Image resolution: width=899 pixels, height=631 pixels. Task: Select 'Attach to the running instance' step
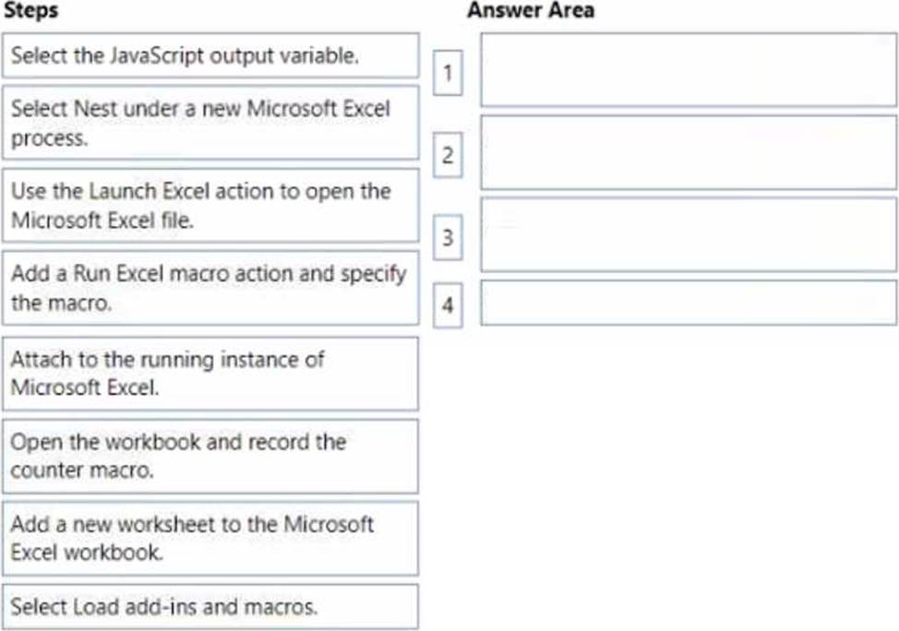pyautogui.click(x=210, y=373)
